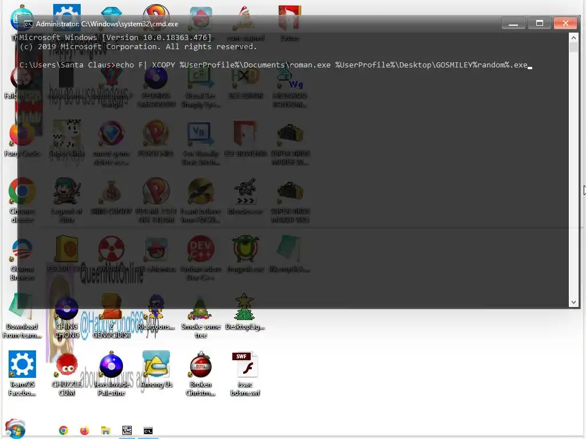The image size is (586, 439).
Task: Select the Among Us desktop icon
Action: pyautogui.click(x=156, y=370)
